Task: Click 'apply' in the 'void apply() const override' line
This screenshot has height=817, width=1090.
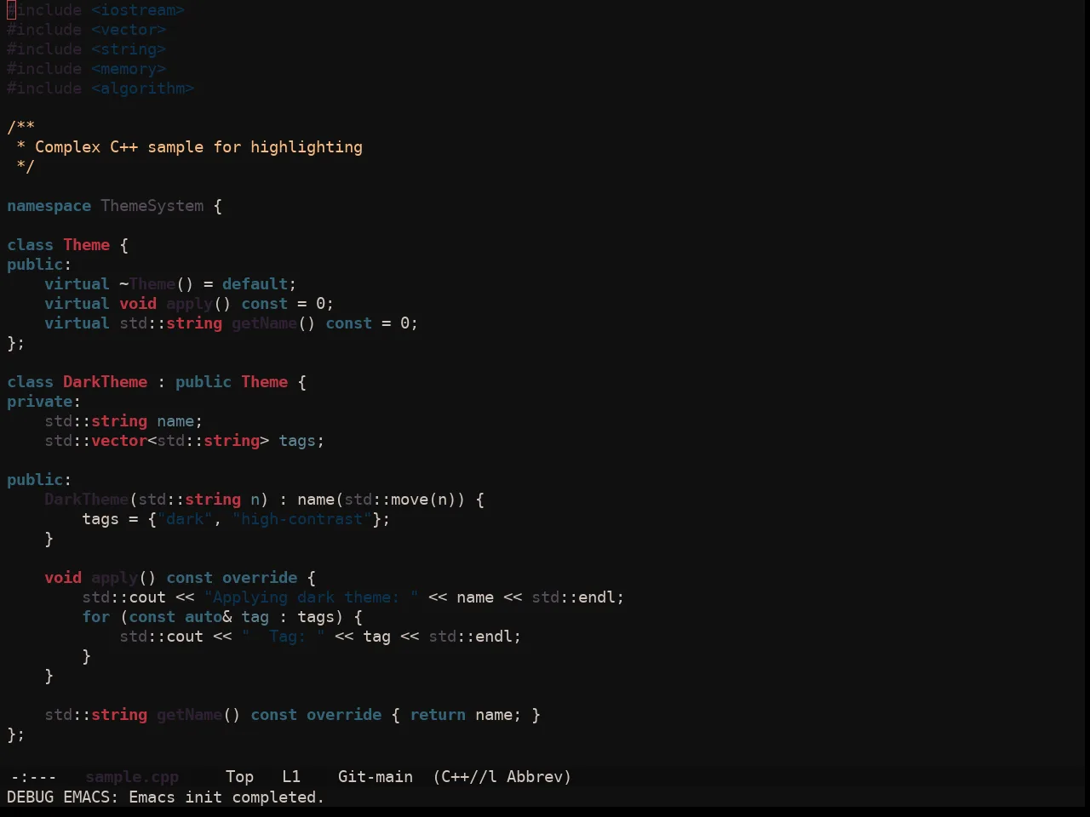Action: 114,578
